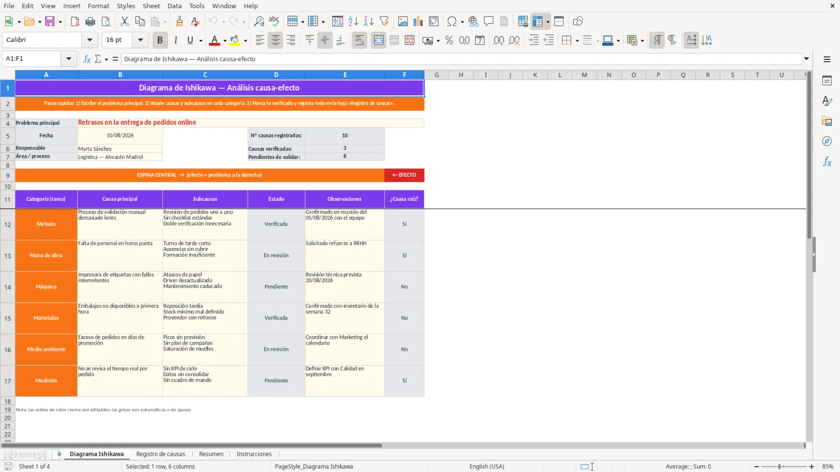Format selection as percent
Image resolution: width=840 pixels, height=472 pixels.
click(449, 40)
